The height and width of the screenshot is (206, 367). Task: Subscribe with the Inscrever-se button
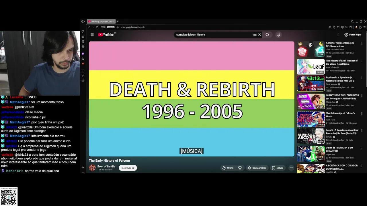[128, 168]
